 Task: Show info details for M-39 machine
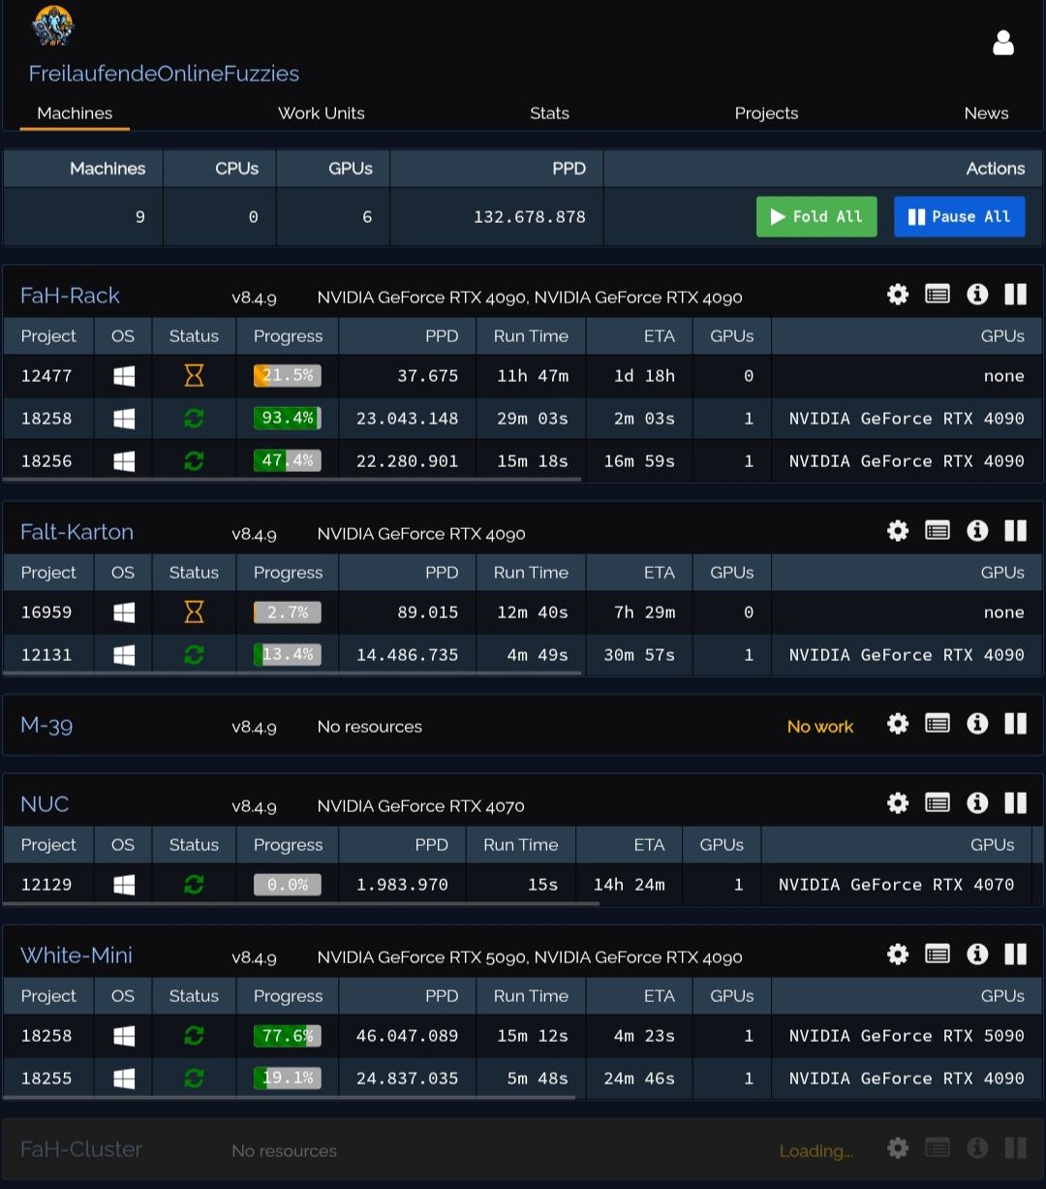tap(977, 724)
